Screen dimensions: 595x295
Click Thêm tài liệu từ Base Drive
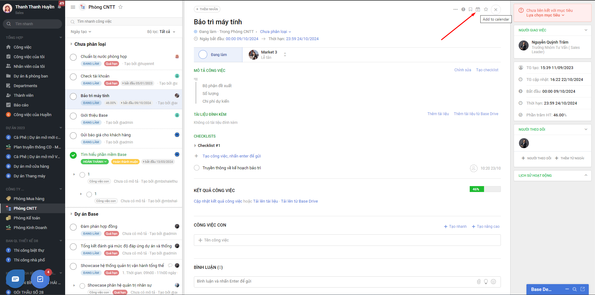coord(476,114)
